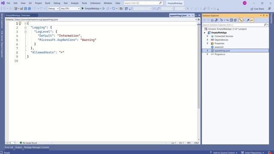Open the File menu
The width and height of the screenshot is (274, 154).
pyautogui.click(x=8, y=3)
